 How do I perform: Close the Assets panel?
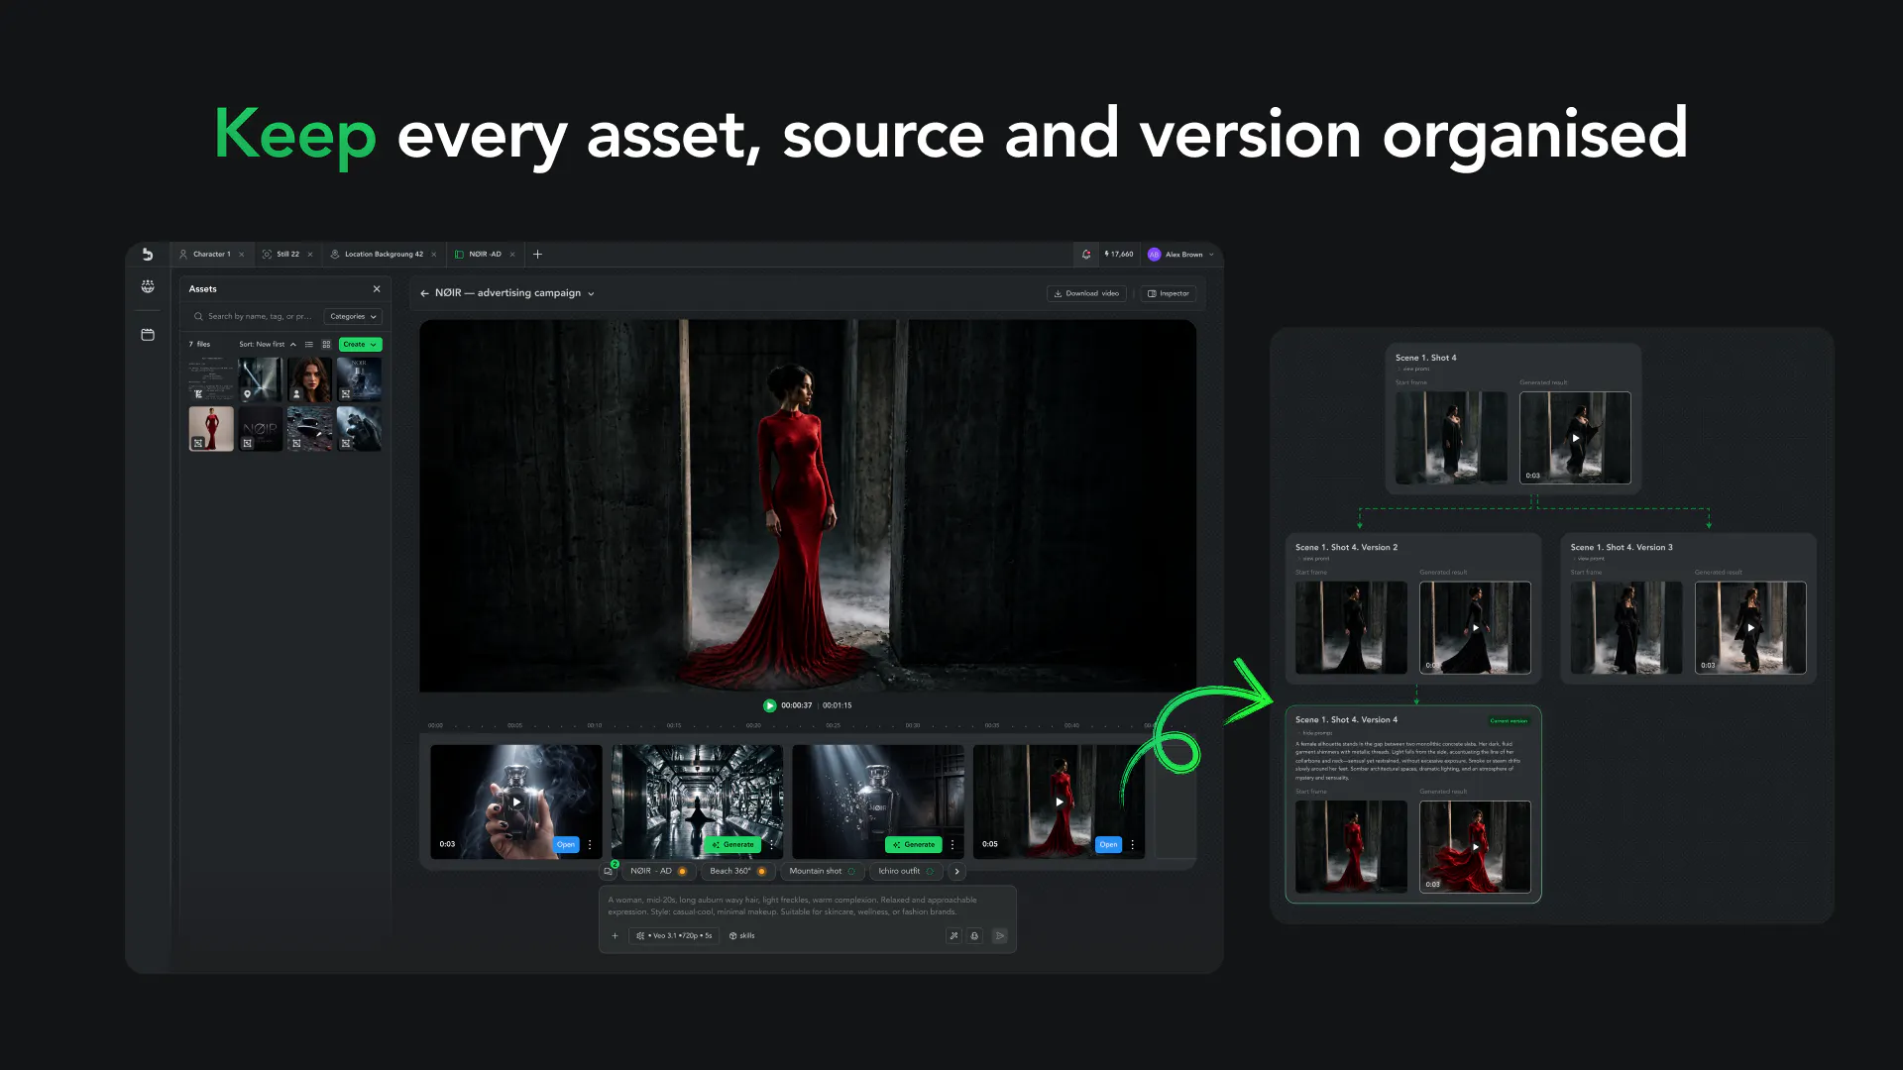377,289
